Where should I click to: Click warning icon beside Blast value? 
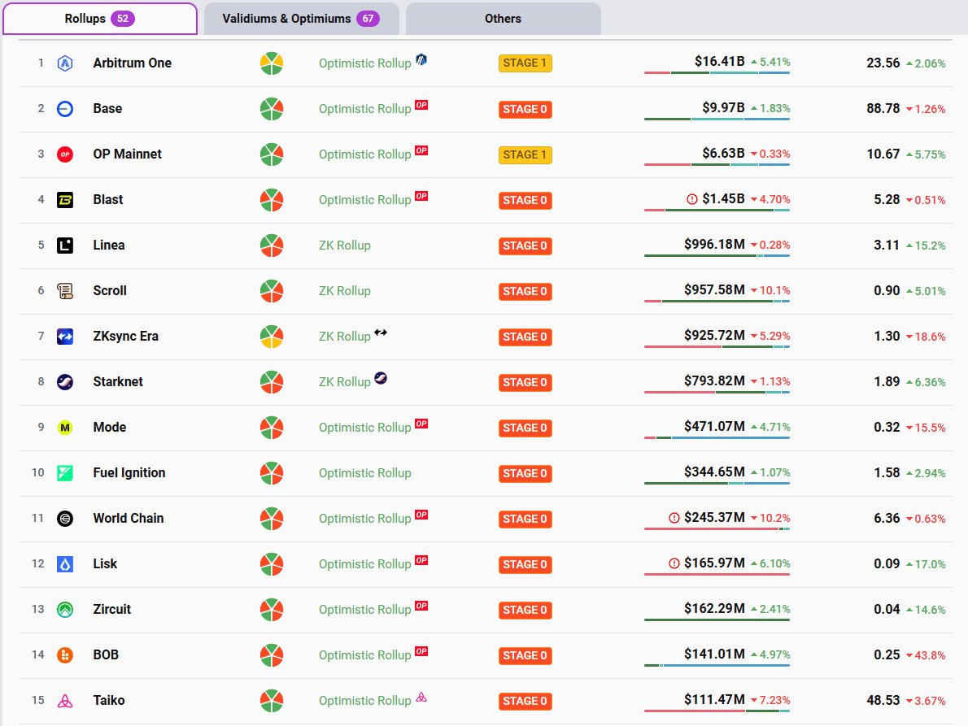pos(692,199)
